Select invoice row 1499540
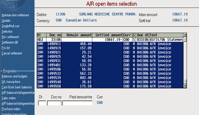Image resolution: width=199 pixels, height=115 pixels. [x=110, y=82]
